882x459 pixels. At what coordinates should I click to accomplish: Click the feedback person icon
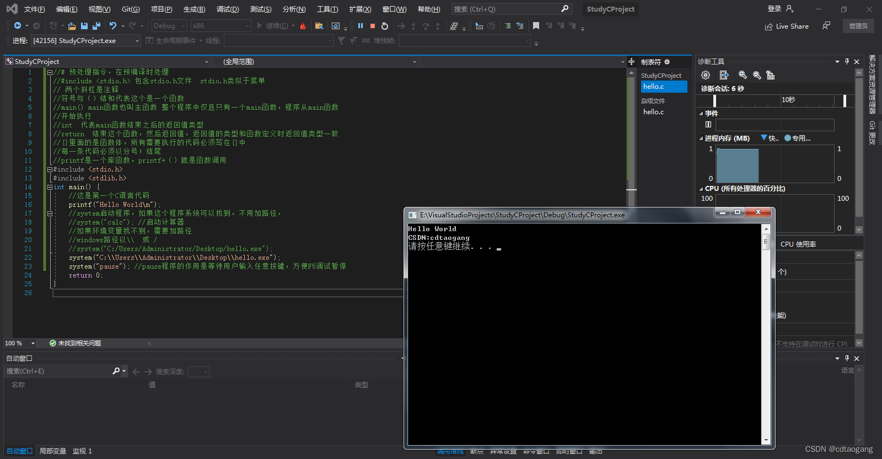pyautogui.click(x=826, y=26)
